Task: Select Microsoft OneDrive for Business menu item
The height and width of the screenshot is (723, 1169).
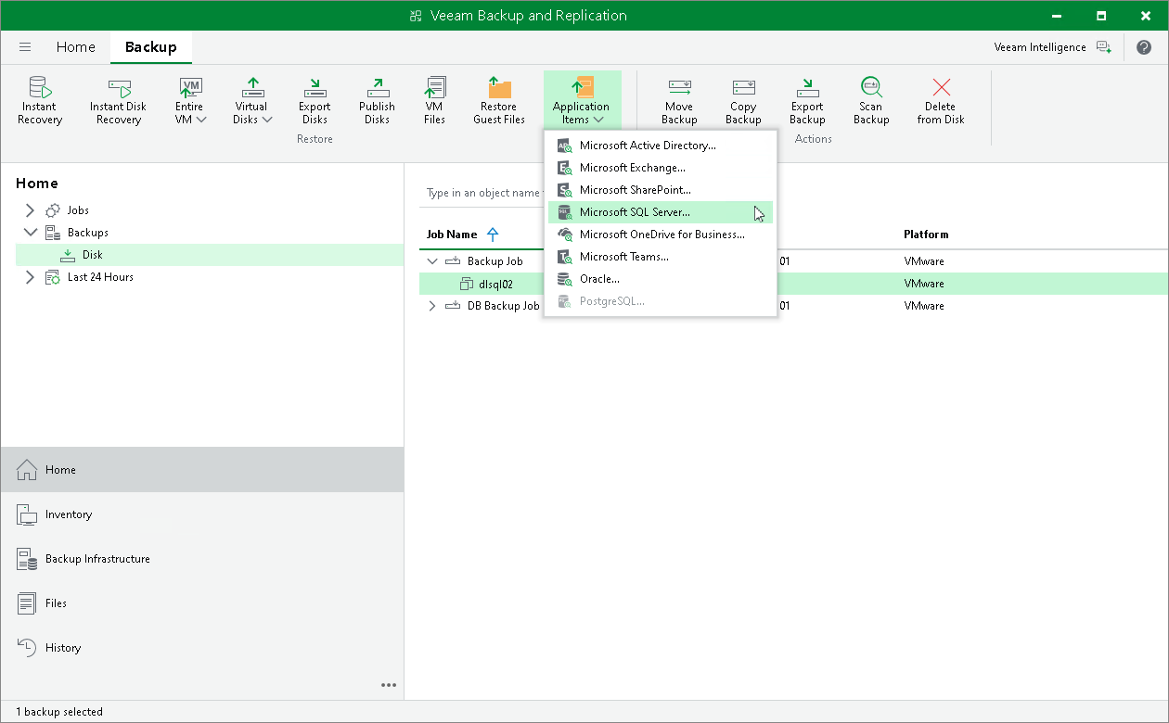Action: pos(660,235)
